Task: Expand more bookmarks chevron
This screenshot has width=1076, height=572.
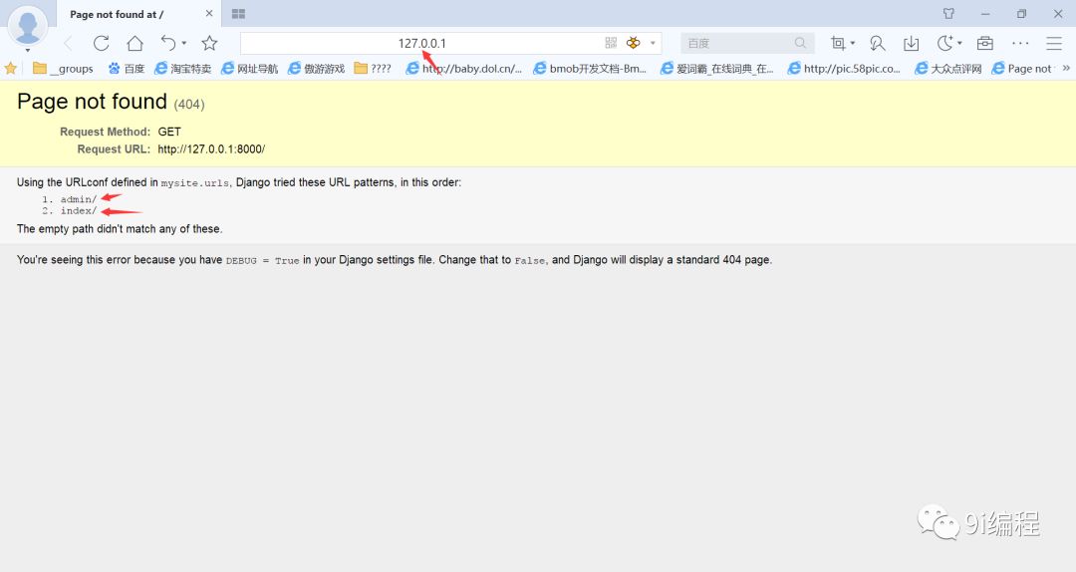Action: [x=1066, y=68]
